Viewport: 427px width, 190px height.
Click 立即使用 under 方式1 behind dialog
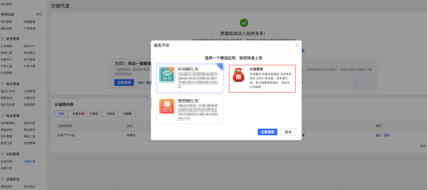tap(124, 83)
